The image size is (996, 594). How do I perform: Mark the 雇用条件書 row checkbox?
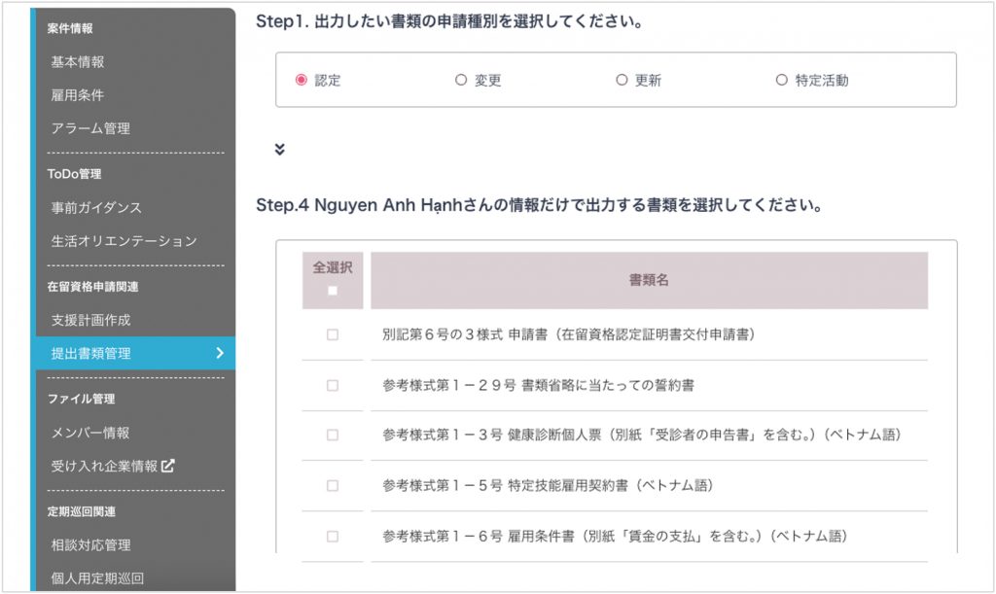[333, 536]
